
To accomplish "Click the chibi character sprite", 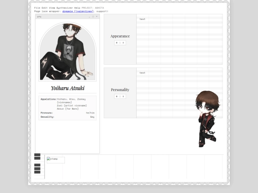I will [207, 119].
